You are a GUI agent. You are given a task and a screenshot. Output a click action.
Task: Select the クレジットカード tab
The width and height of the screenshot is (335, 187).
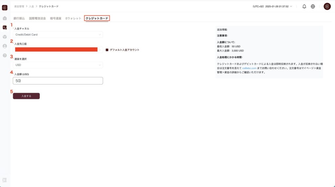[97, 18]
